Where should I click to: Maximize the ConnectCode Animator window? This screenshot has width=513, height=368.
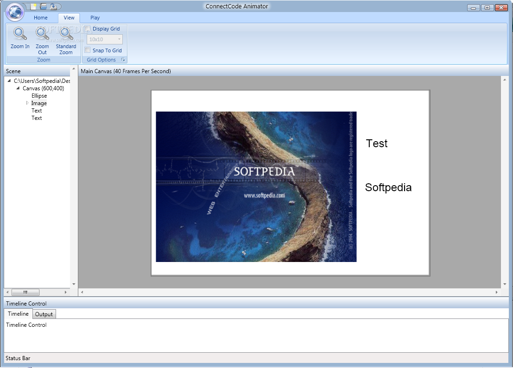pyautogui.click(x=487, y=7)
